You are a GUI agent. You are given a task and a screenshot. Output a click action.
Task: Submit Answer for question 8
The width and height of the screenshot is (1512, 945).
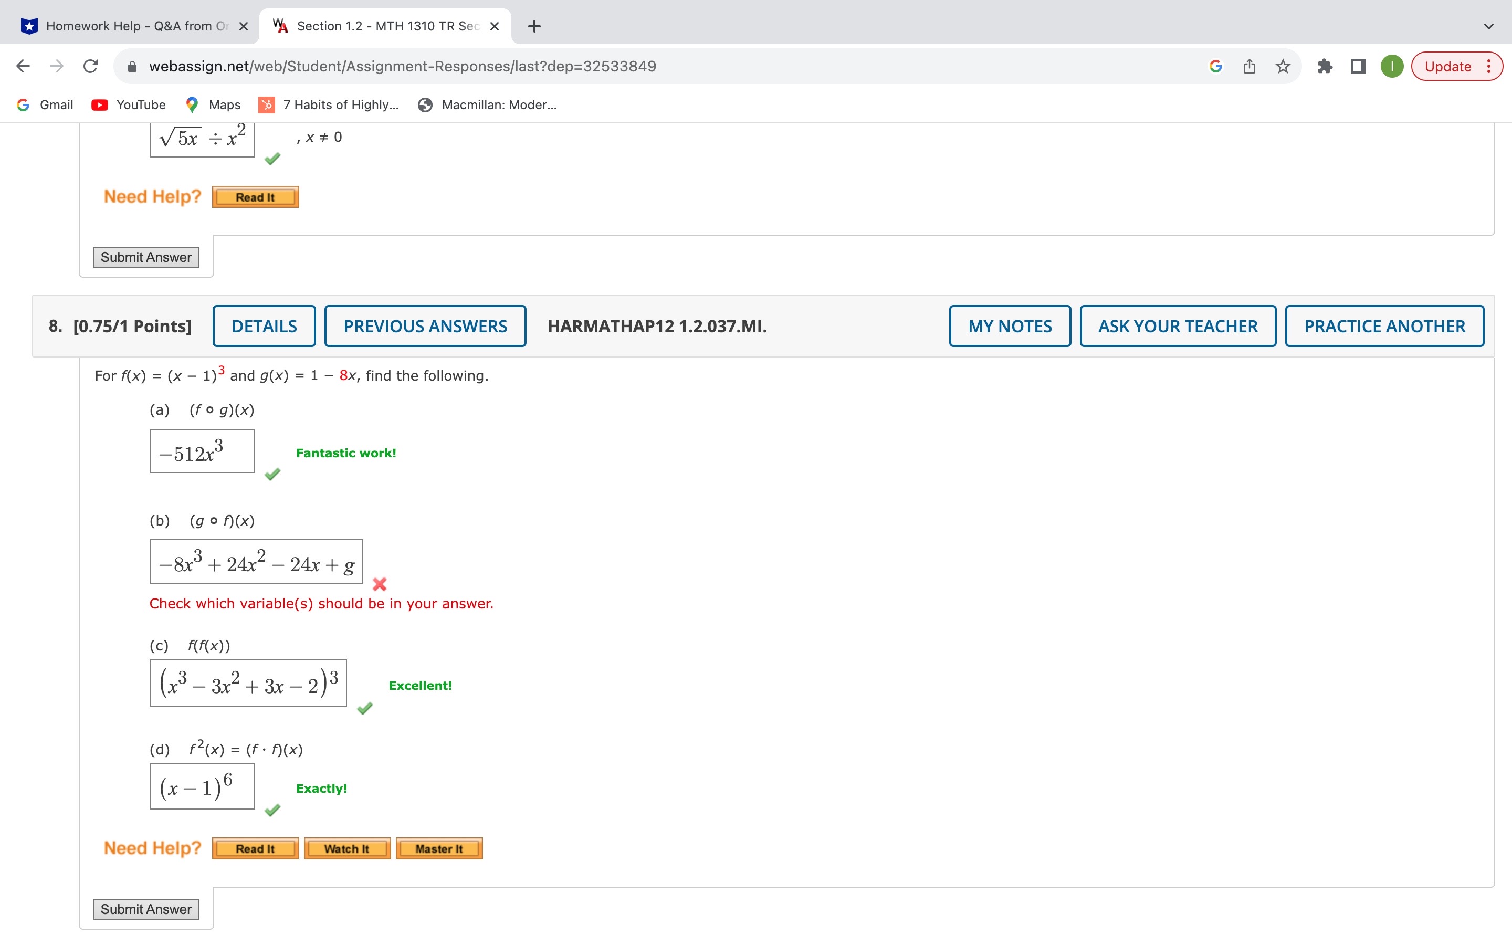coord(145,909)
